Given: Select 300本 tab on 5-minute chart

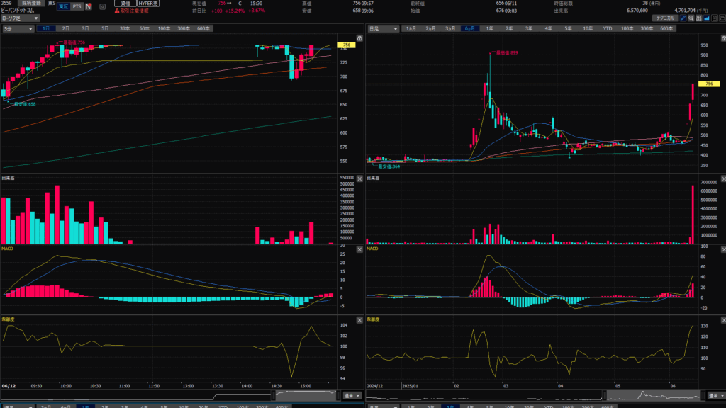Looking at the screenshot, I should 184,28.
